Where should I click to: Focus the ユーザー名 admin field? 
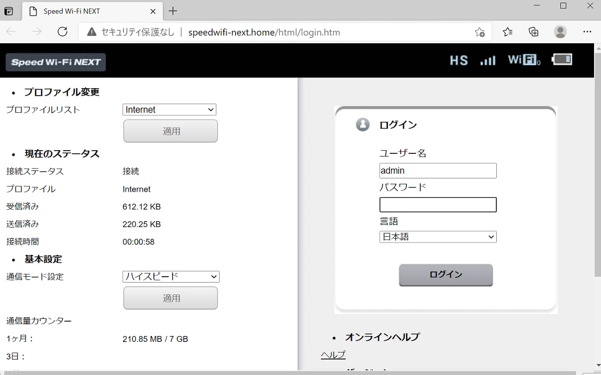438,170
